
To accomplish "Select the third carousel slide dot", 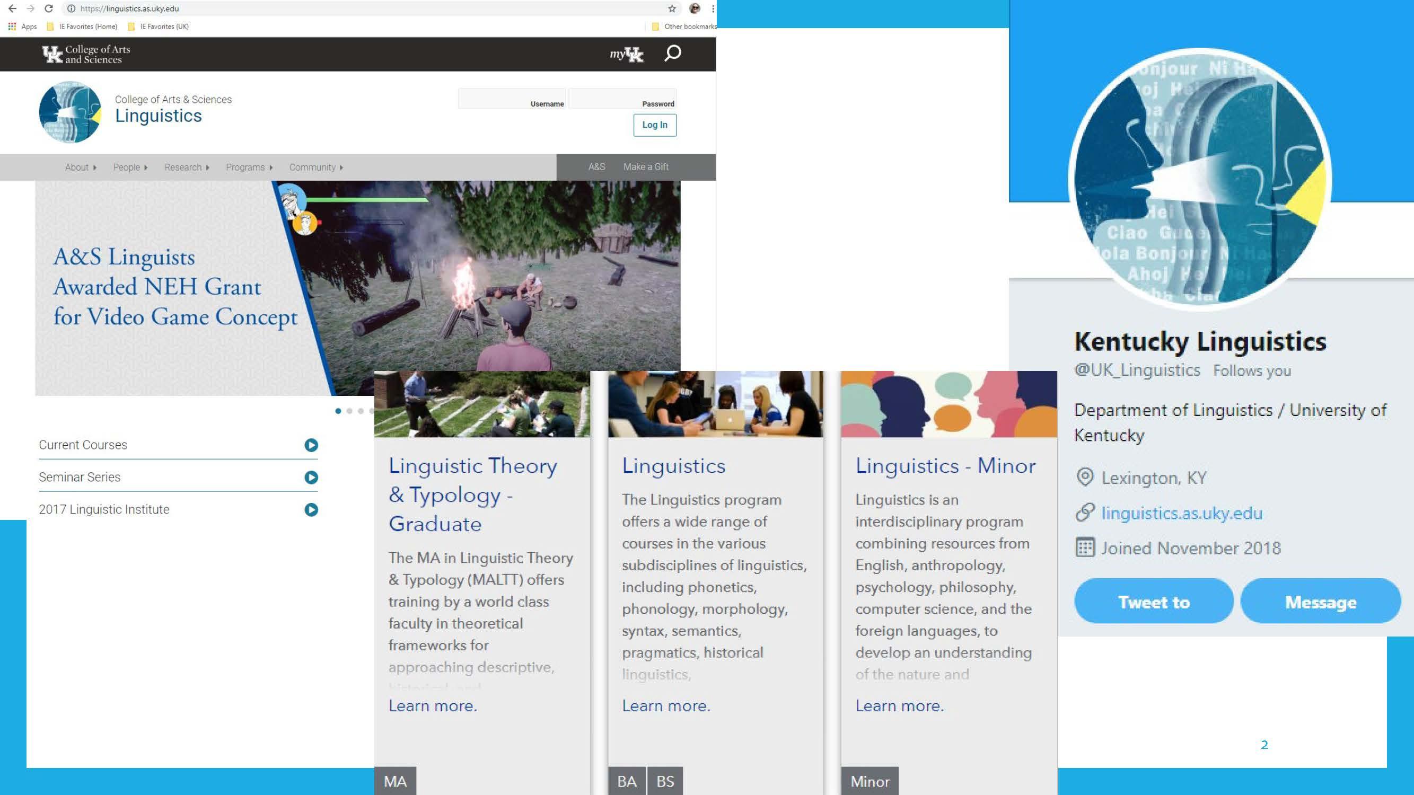I will pyautogui.click(x=361, y=411).
